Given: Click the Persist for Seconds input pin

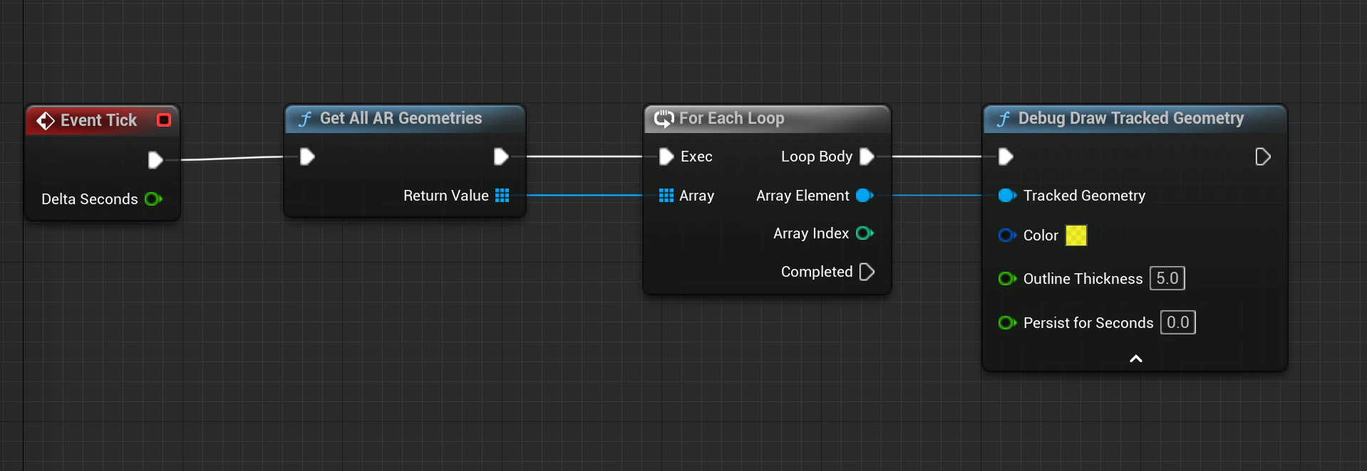Looking at the screenshot, I should [x=1007, y=323].
